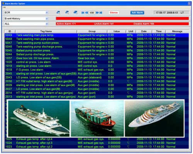Image resolution: width=193 pixels, height=154 pixels.
Task: Acknowledge alarms with Ack Alarm button
Action: point(137,13)
